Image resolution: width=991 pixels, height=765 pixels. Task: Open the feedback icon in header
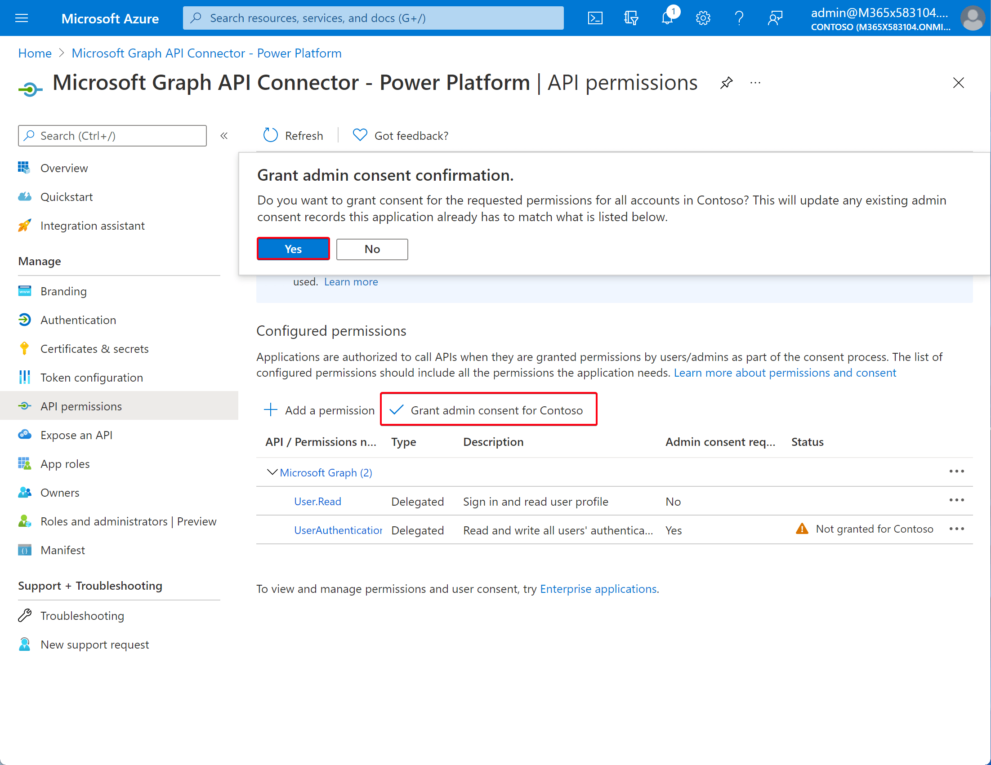coord(775,18)
